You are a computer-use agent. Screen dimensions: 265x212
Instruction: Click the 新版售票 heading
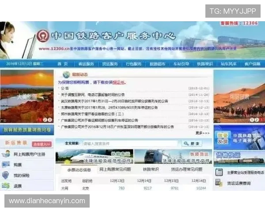pos(16,143)
